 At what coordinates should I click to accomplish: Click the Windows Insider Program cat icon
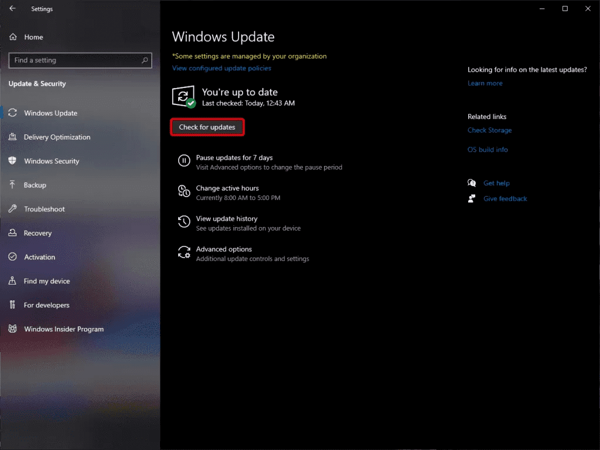tap(13, 329)
